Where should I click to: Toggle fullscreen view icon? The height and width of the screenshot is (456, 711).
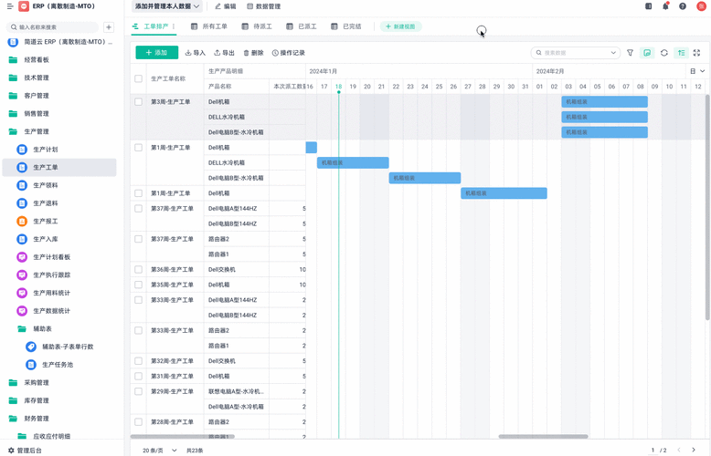click(697, 53)
